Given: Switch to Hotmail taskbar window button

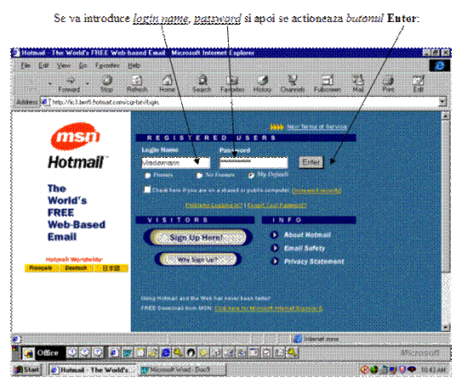Looking at the screenshot, I should tap(93, 370).
